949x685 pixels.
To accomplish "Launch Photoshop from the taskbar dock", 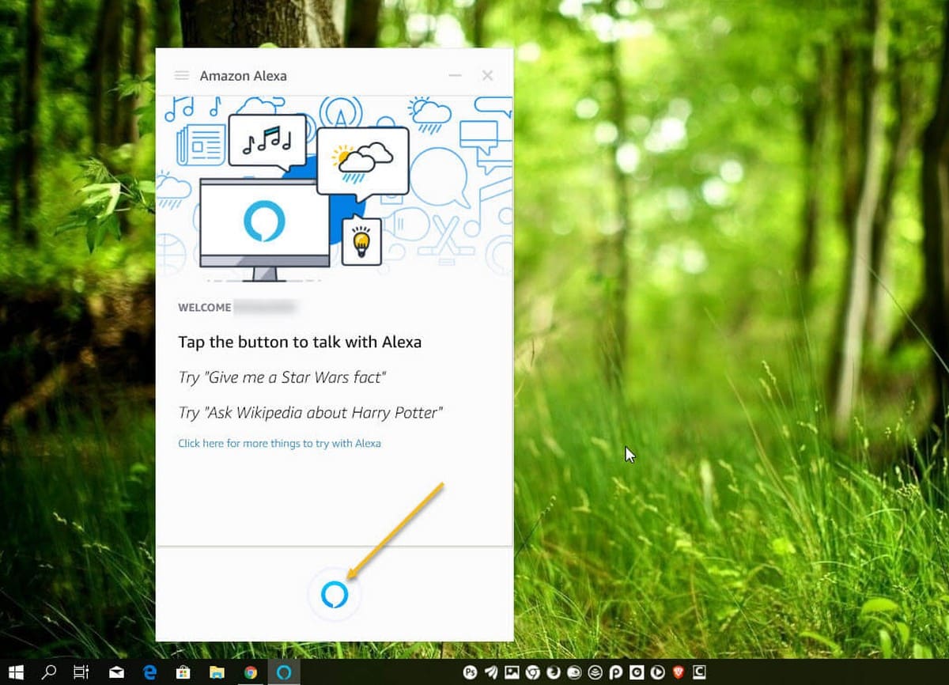I will click(470, 672).
